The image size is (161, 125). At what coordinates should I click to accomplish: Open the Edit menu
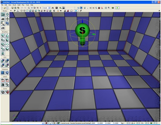click(x=6, y=5)
